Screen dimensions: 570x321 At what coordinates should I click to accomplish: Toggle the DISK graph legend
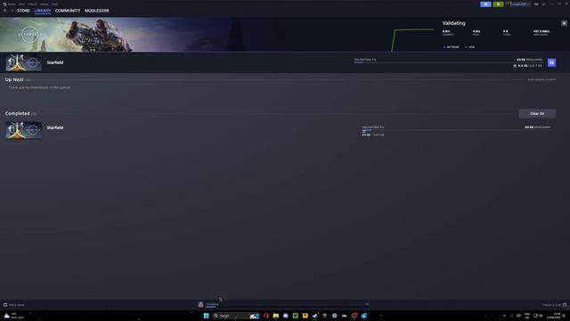[x=469, y=47]
